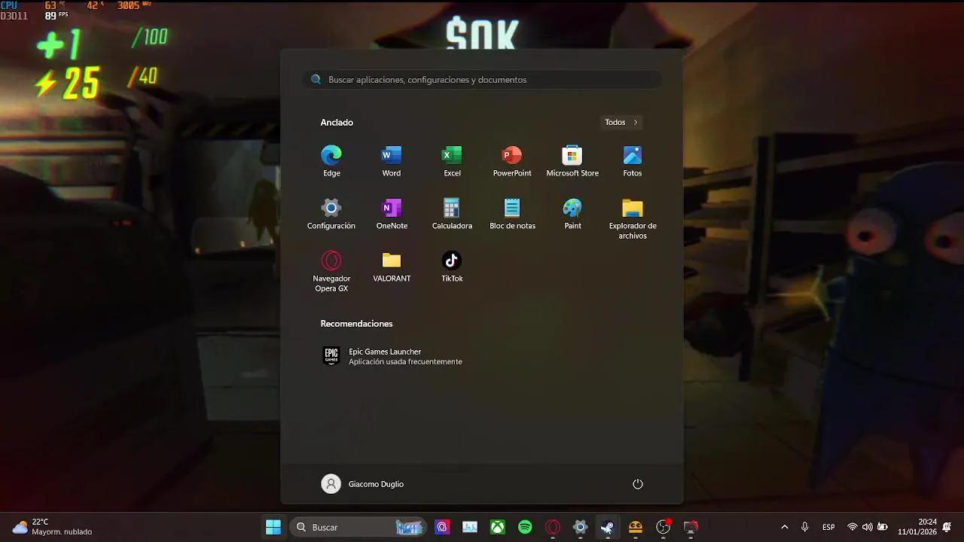Viewport: 964px width, 542px height.
Task: Open Xbox app from the taskbar
Action: [498, 527]
